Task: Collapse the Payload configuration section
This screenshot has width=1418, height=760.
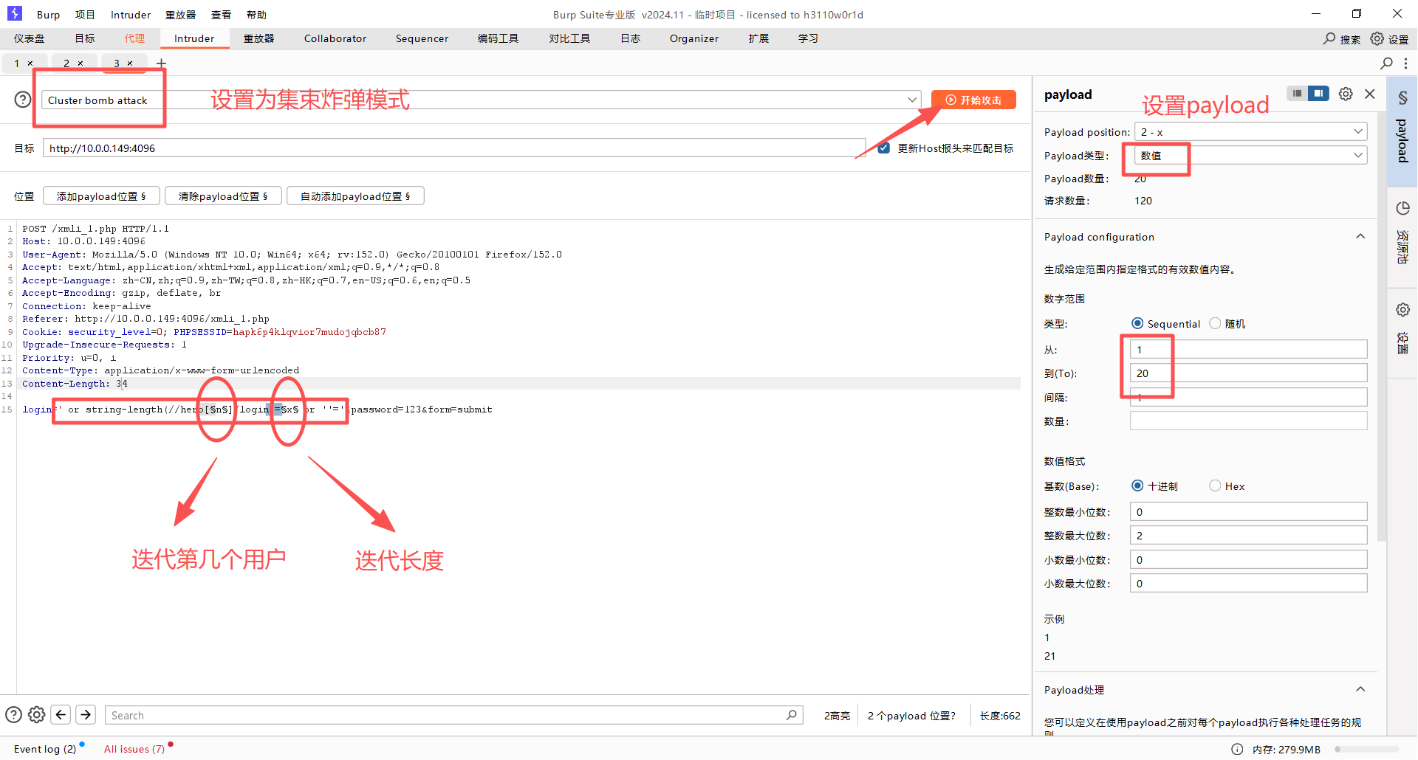Action: (x=1360, y=236)
